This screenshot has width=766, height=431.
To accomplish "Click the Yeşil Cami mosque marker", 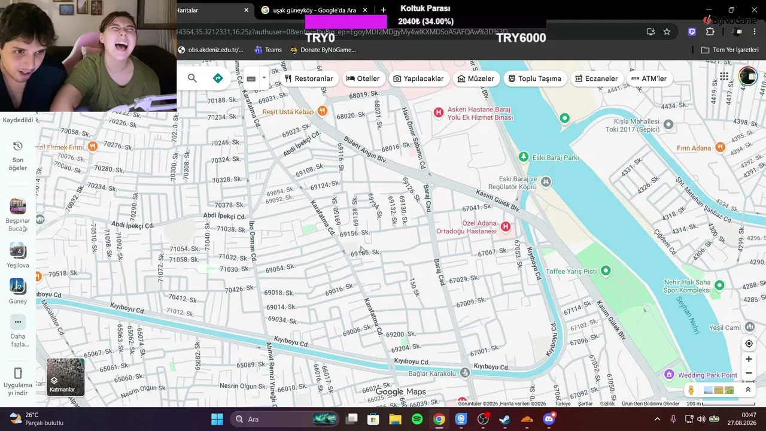I will (749, 327).
